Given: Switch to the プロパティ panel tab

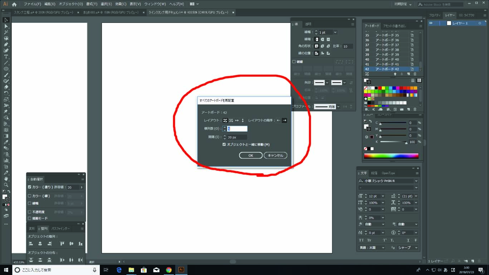Looking at the screenshot, I should coord(435,15).
